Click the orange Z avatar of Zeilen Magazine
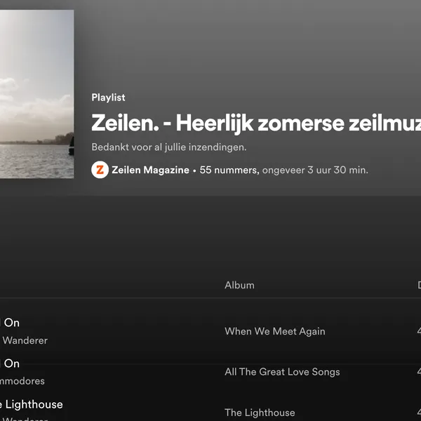 (100, 170)
